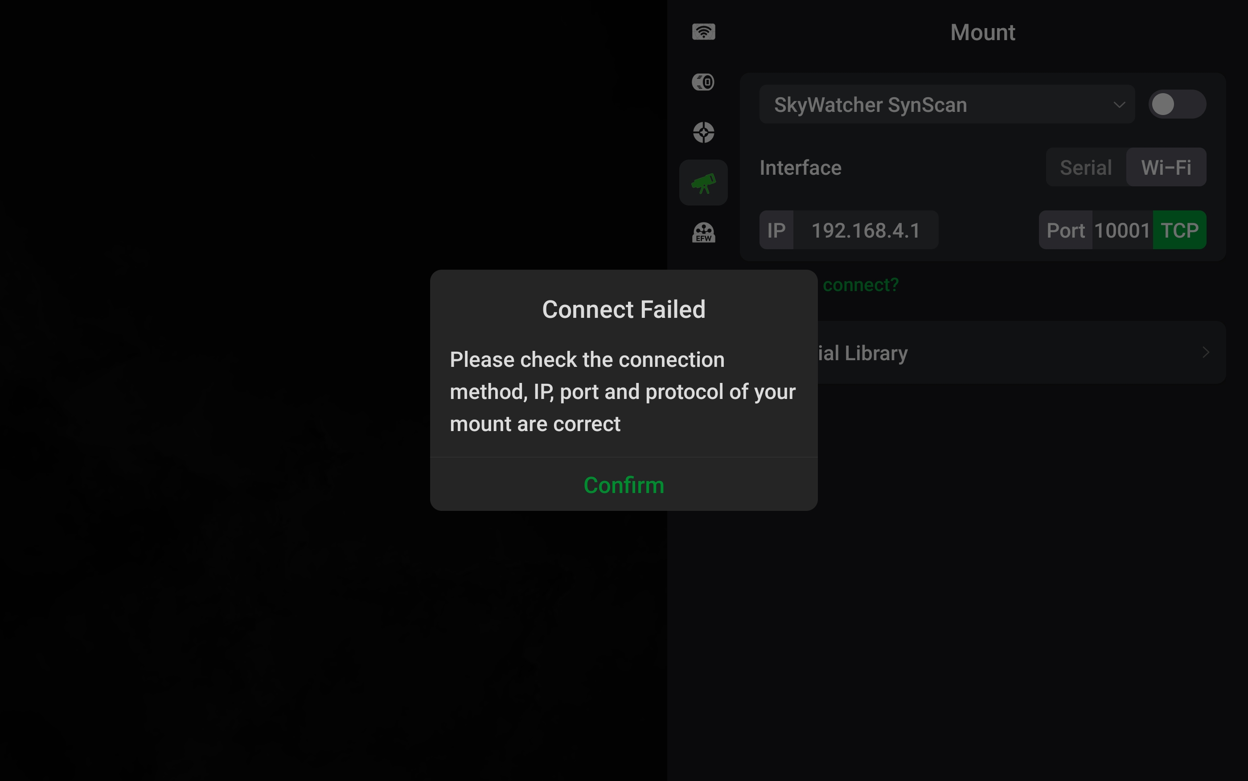1248x781 pixels.
Task: Expand the SkyWatcher SynScan mount dropdown
Action: [946, 104]
